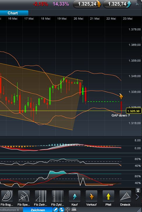
Task: Click the 1.325,74 buy price button
Action: tap(117, 4)
